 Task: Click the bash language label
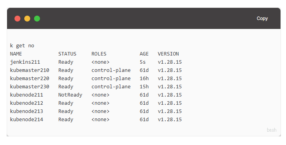pos(272,130)
